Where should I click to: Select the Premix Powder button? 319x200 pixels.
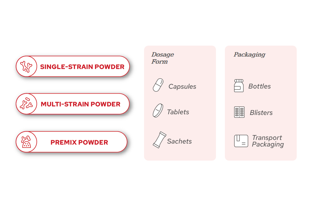pos(79,142)
